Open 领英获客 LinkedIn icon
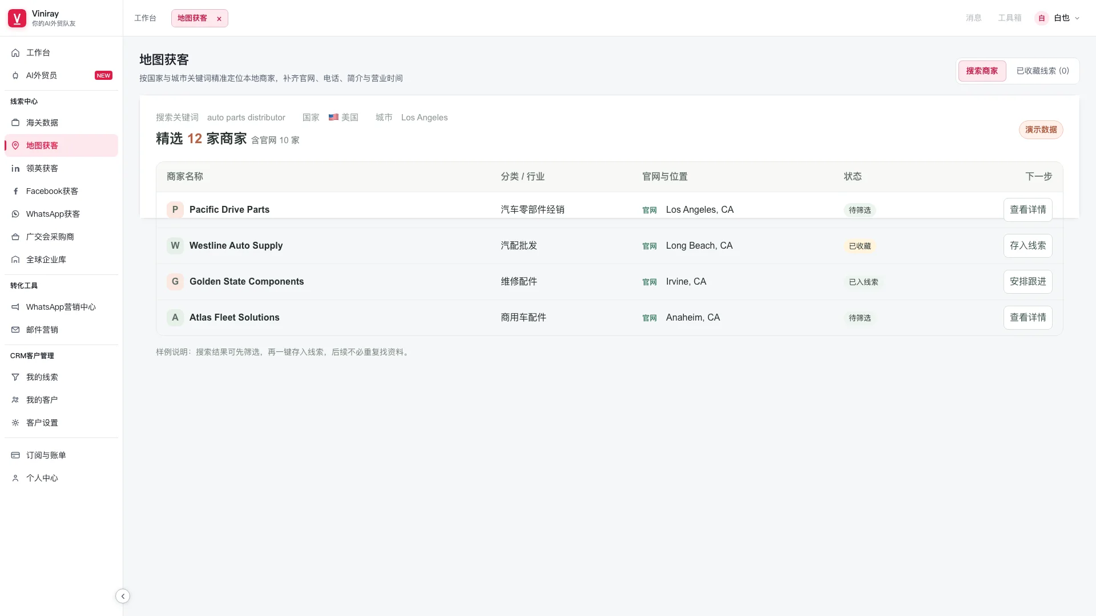The width and height of the screenshot is (1096, 616). (x=15, y=168)
